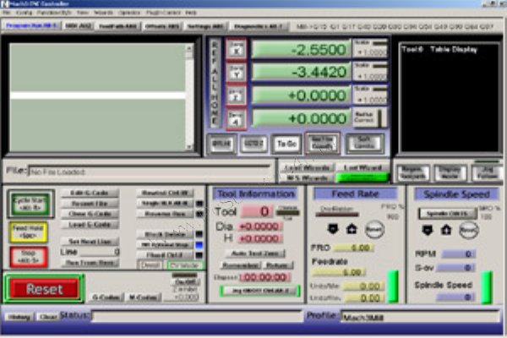This screenshot has width=507, height=338.
Task: Open the File menu
Action: pos(7,13)
